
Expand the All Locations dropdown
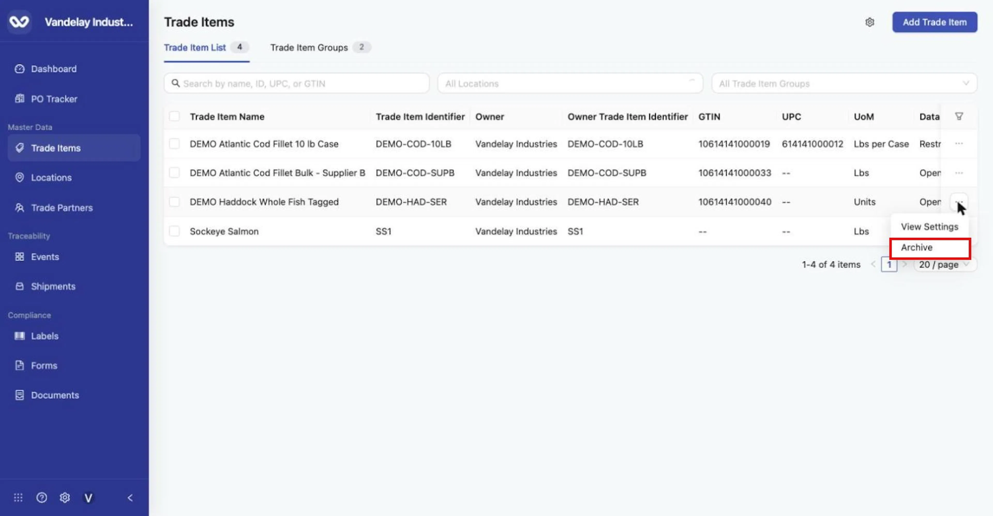pyautogui.click(x=570, y=83)
